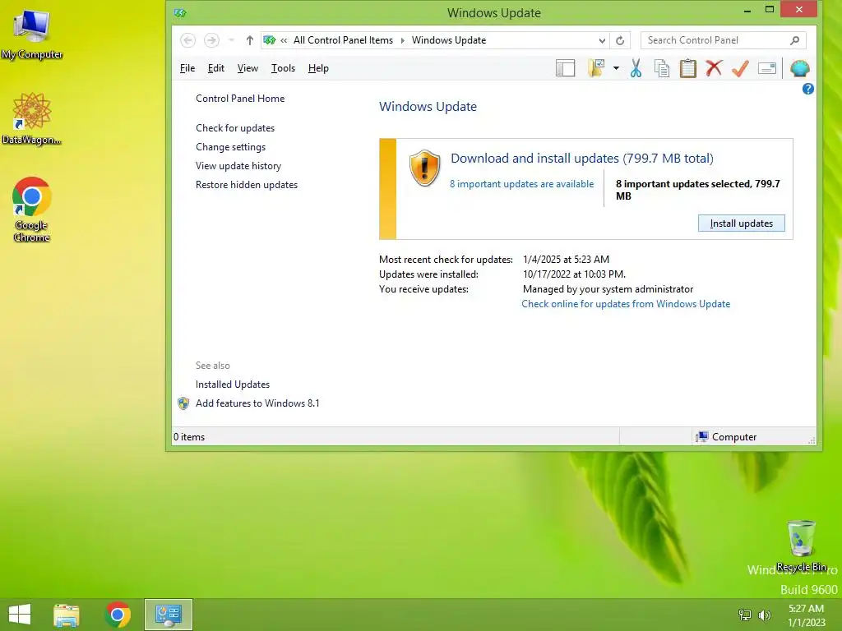
Task: Click the teal shell icon in toolbar
Action: [x=799, y=68]
